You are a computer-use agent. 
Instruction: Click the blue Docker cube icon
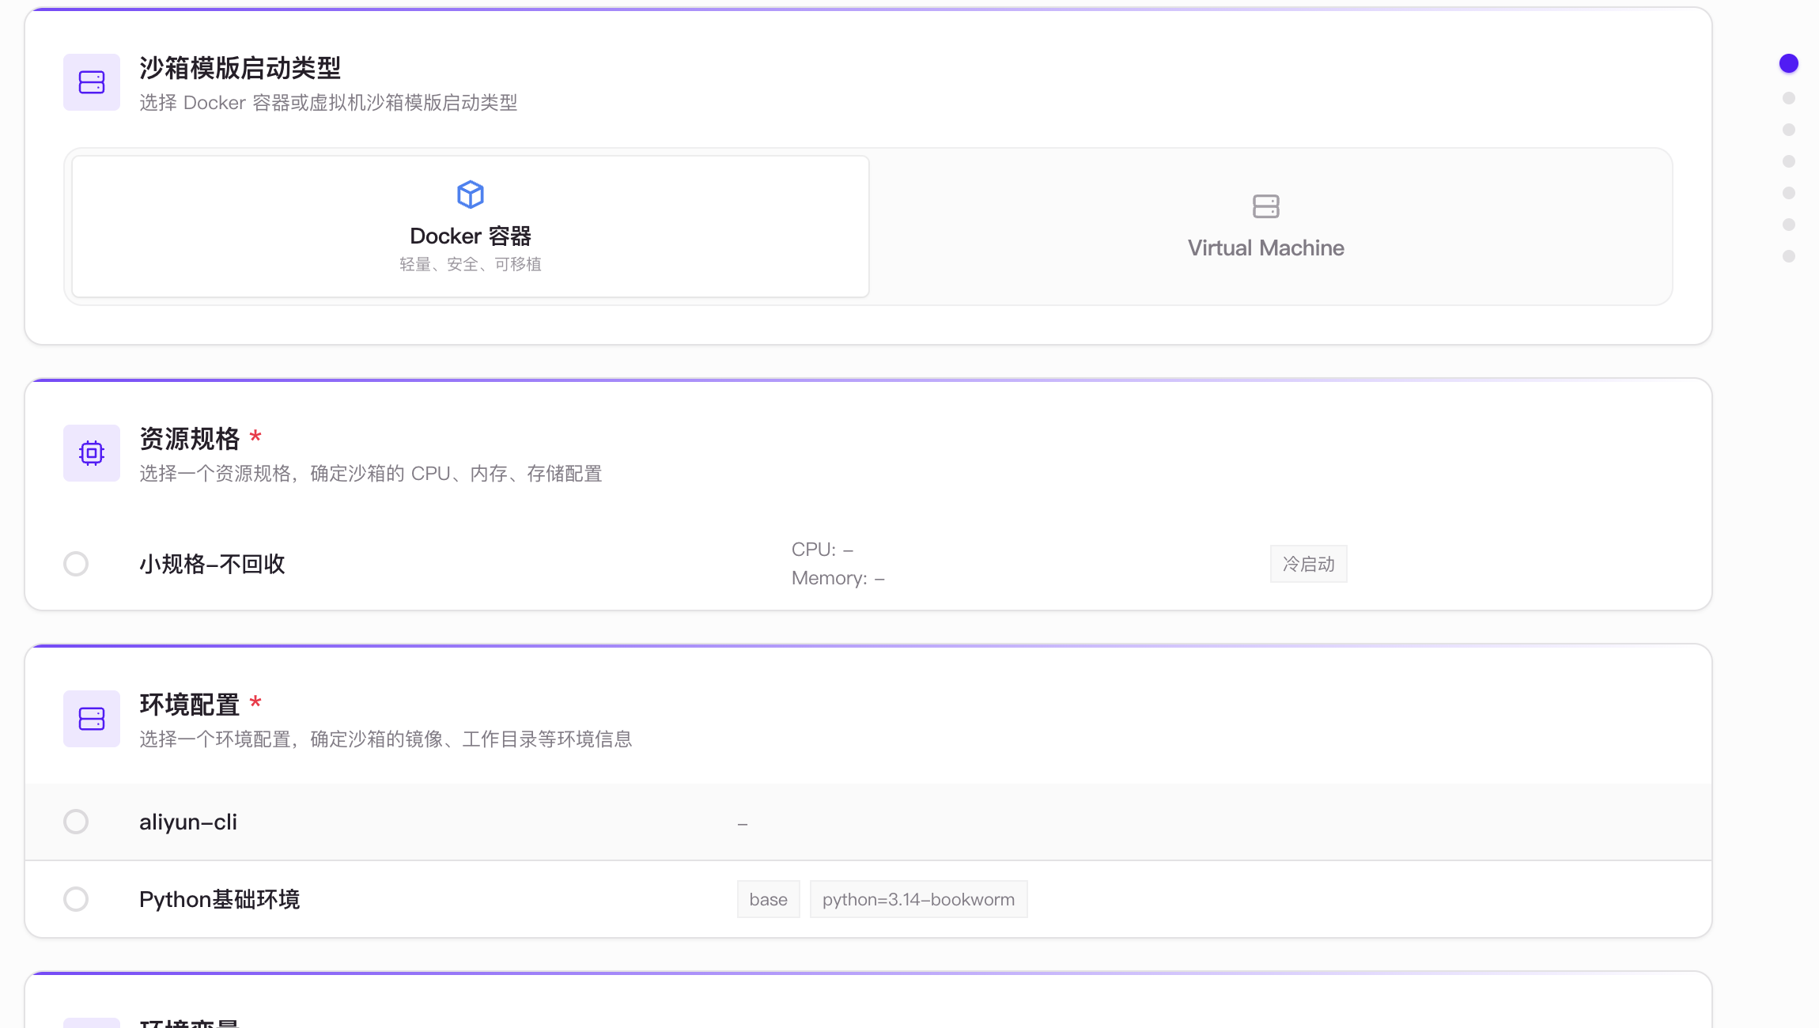click(471, 195)
